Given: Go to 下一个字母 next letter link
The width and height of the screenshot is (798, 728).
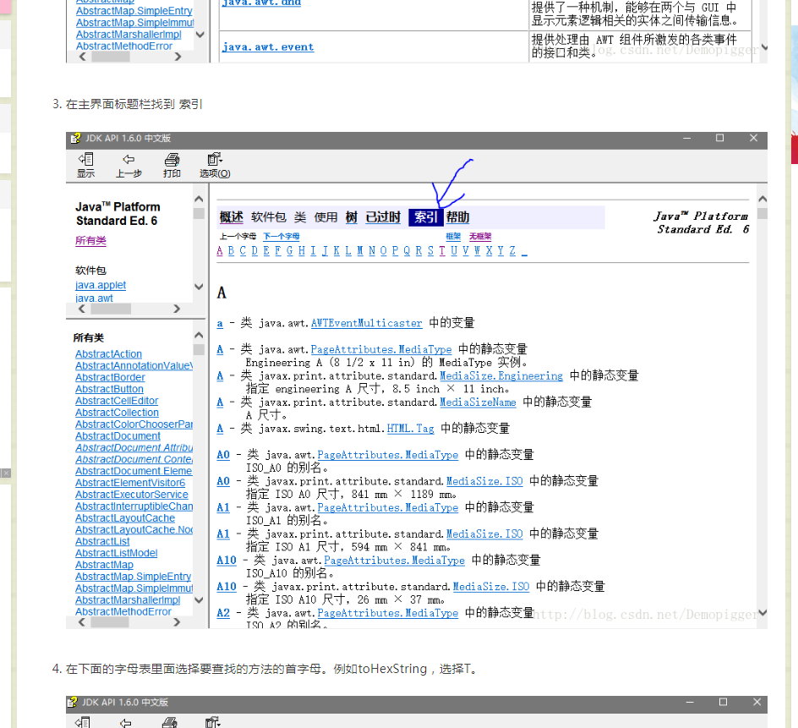Looking at the screenshot, I should (281, 236).
